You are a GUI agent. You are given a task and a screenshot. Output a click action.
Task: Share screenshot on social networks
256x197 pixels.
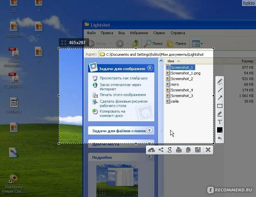click(161, 150)
